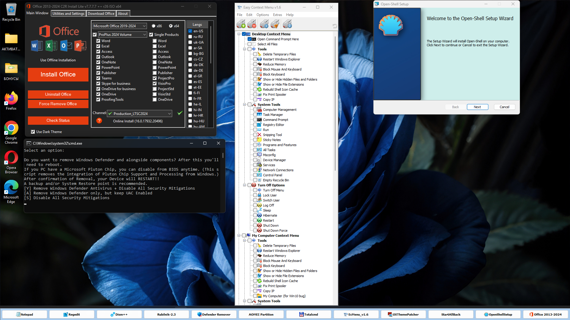570x320 pixels.
Task: Select the Google Chrome desktop shortcut
Action: tap(11, 132)
